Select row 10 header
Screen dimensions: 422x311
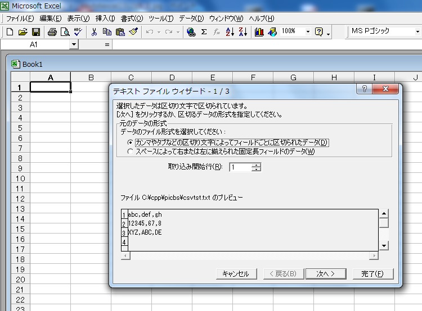coord(20,179)
